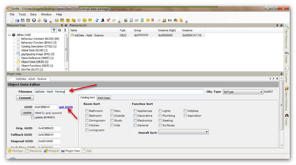The width and height of the screenshot is (296, 165).
Task: Pin the Resource Tree panel
Action: click(62, 25)
